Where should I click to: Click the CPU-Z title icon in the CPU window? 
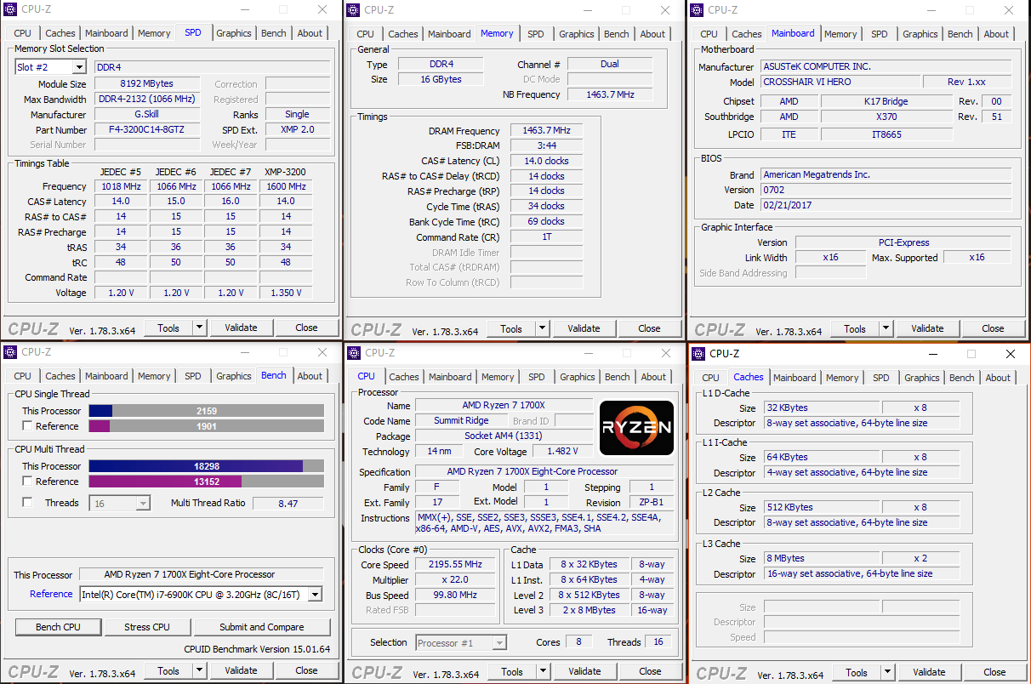pos(355,353)
